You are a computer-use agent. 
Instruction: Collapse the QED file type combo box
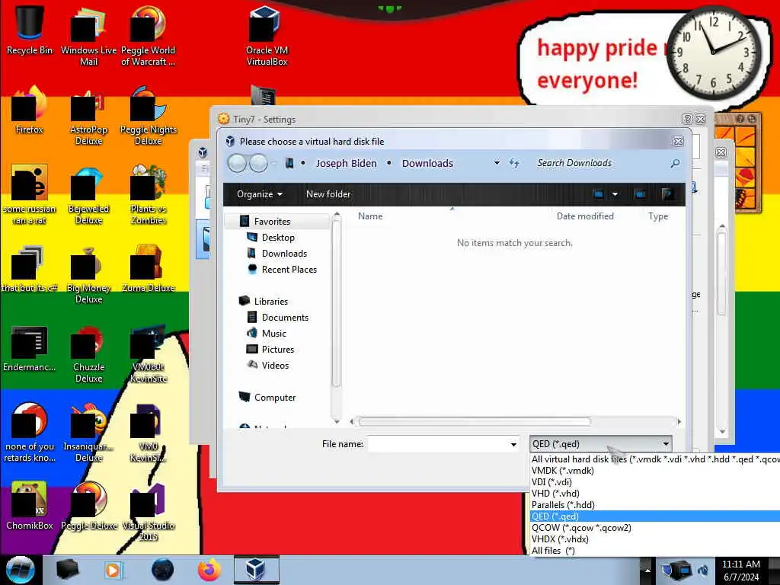coord(666,444)
